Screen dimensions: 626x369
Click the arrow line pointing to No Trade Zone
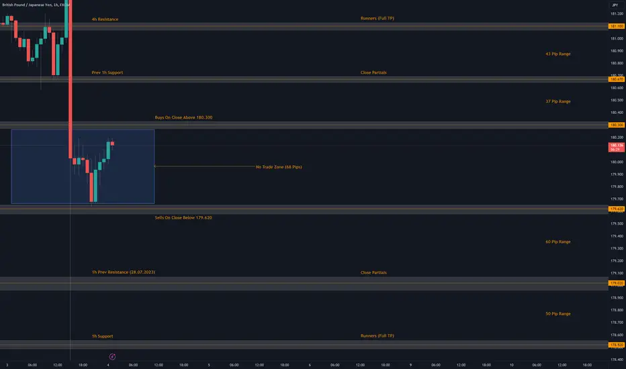[x=204, y=166]
